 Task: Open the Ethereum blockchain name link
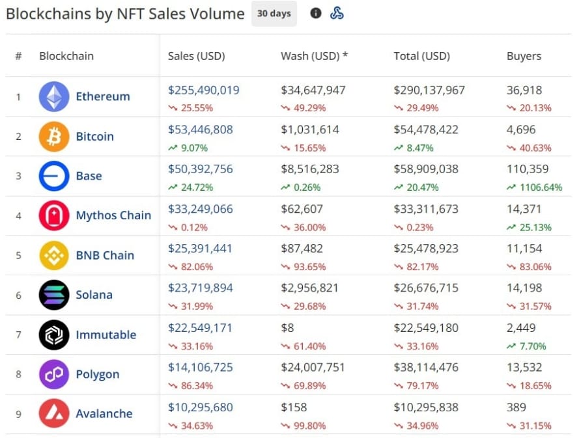103,96
